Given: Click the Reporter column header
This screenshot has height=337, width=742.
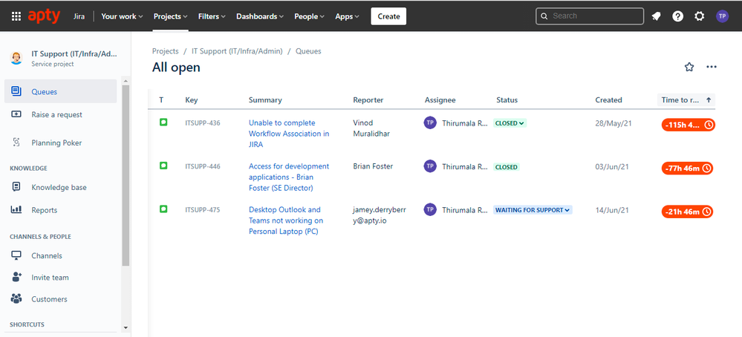Looking at the screenshot, I should (x=368, y=99).
